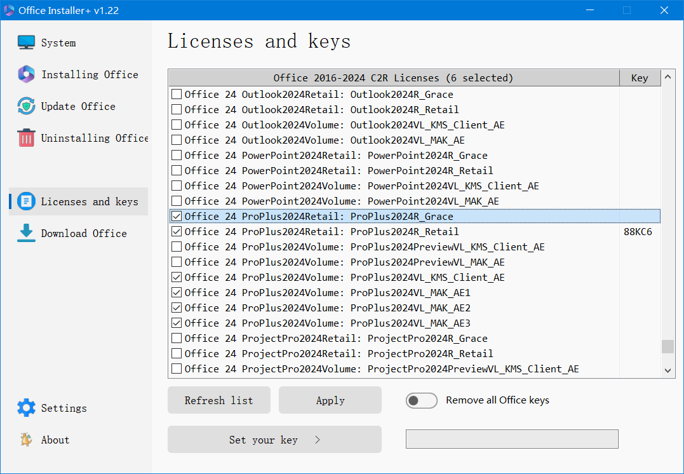Uncheck ProPlus2024VL_MAK_AE1 checkbox
Viewport: 684px width, 474px height.
177,292
